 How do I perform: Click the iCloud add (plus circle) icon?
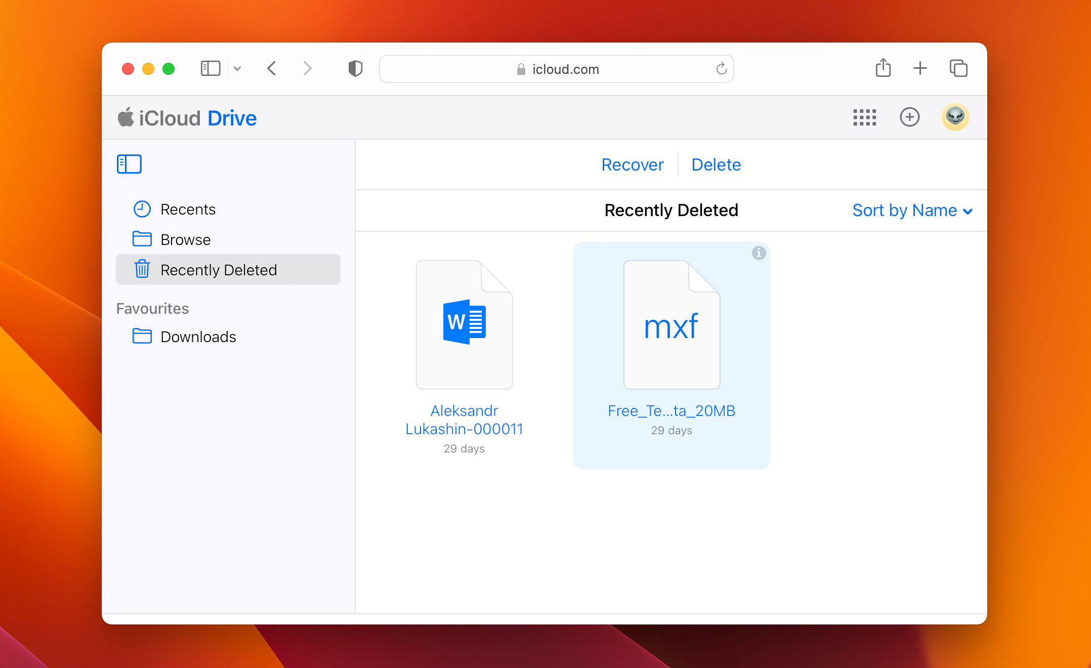[x=909, y=117]
